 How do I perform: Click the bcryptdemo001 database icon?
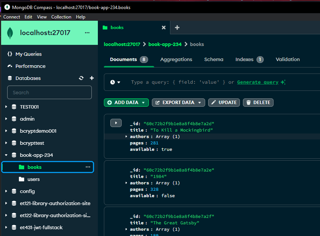[14, 131]
